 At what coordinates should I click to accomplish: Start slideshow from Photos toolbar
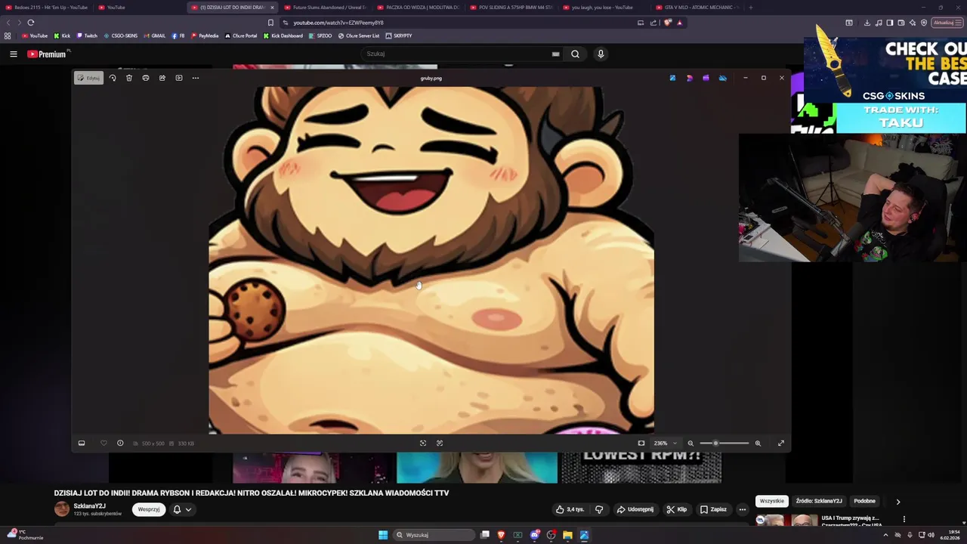179,78
